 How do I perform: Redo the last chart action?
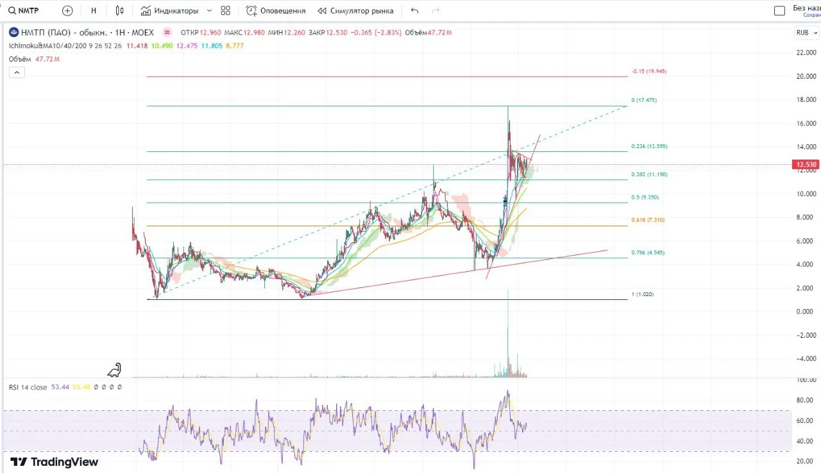tap(436, 11)
